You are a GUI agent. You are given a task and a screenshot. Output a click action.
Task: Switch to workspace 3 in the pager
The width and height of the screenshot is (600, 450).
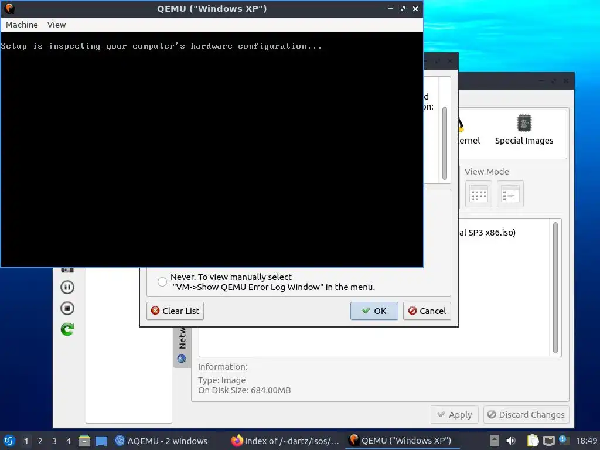[x=54, y=441]
